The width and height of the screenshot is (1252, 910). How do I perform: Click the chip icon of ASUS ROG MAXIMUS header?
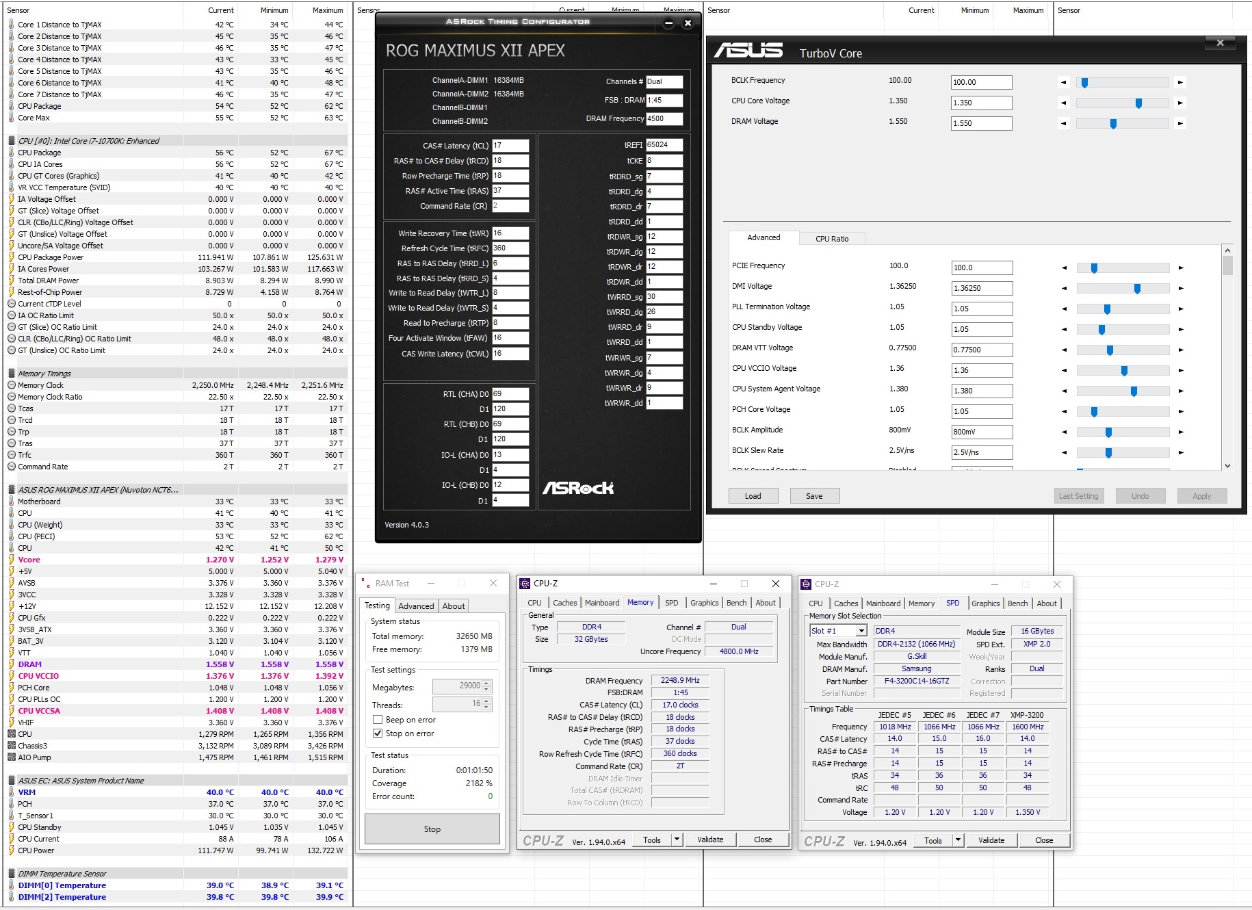tap(12, 490)
